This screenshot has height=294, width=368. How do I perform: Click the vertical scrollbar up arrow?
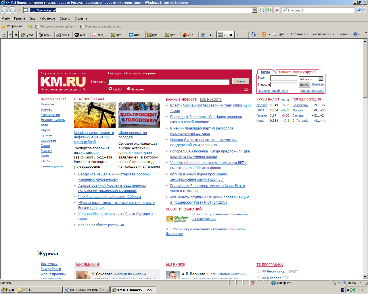[365, 41]
